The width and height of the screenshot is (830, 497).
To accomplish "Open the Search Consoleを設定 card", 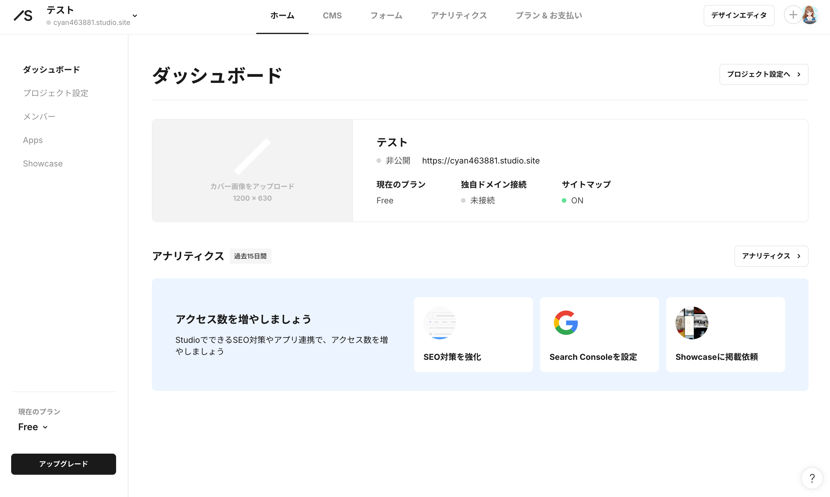I will pos(599,335).
